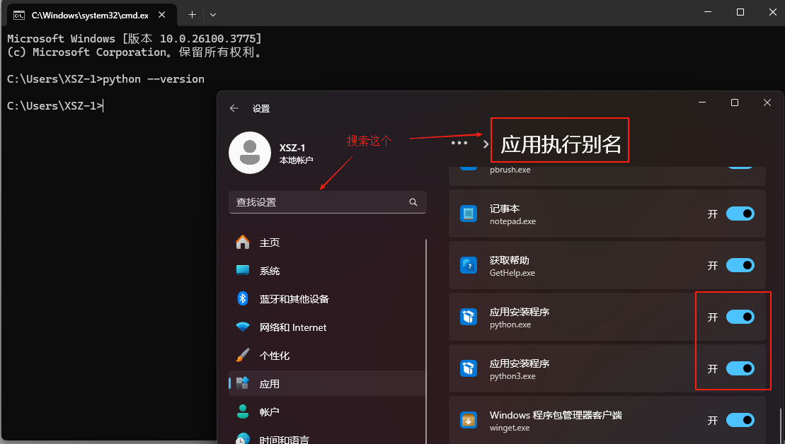
Task: Turn off the python3.exe alias toggle
Action: [x=740, y=368]
